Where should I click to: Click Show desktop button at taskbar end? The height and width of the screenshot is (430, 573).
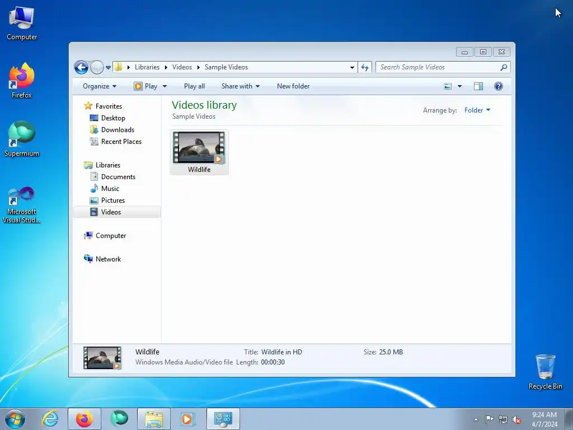(569, 419)
